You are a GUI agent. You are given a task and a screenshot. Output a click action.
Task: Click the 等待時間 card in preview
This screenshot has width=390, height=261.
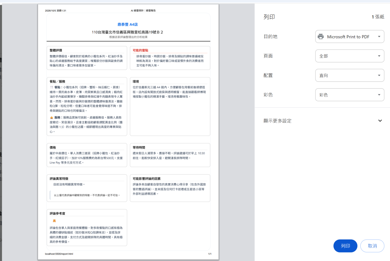click(170, 155)
